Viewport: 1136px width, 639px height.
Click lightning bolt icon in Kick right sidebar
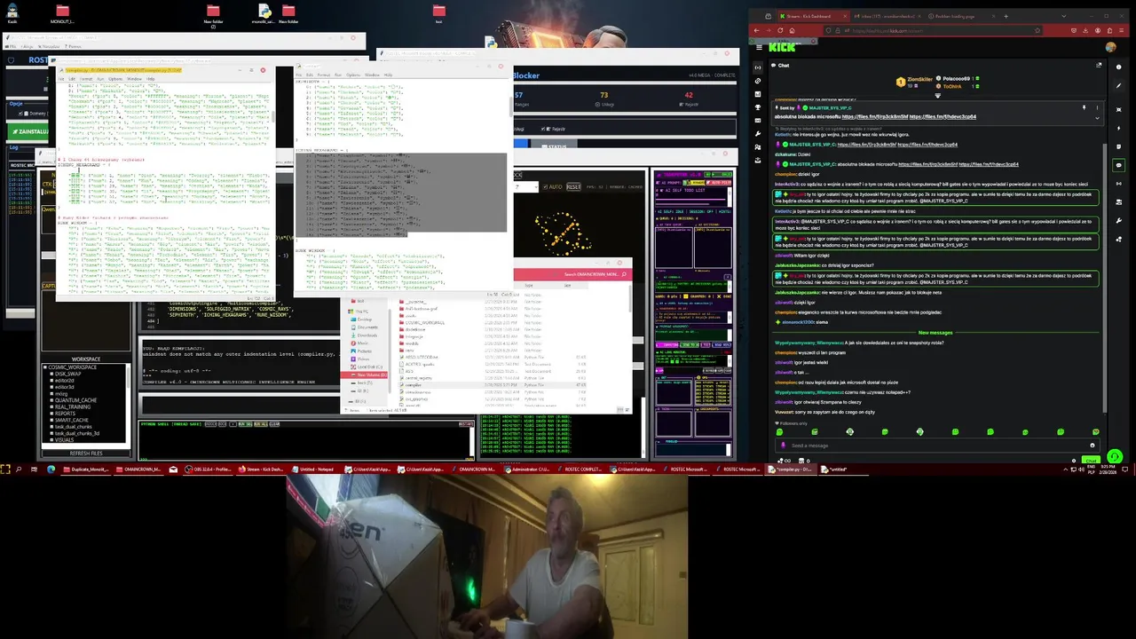point(1118,128)
